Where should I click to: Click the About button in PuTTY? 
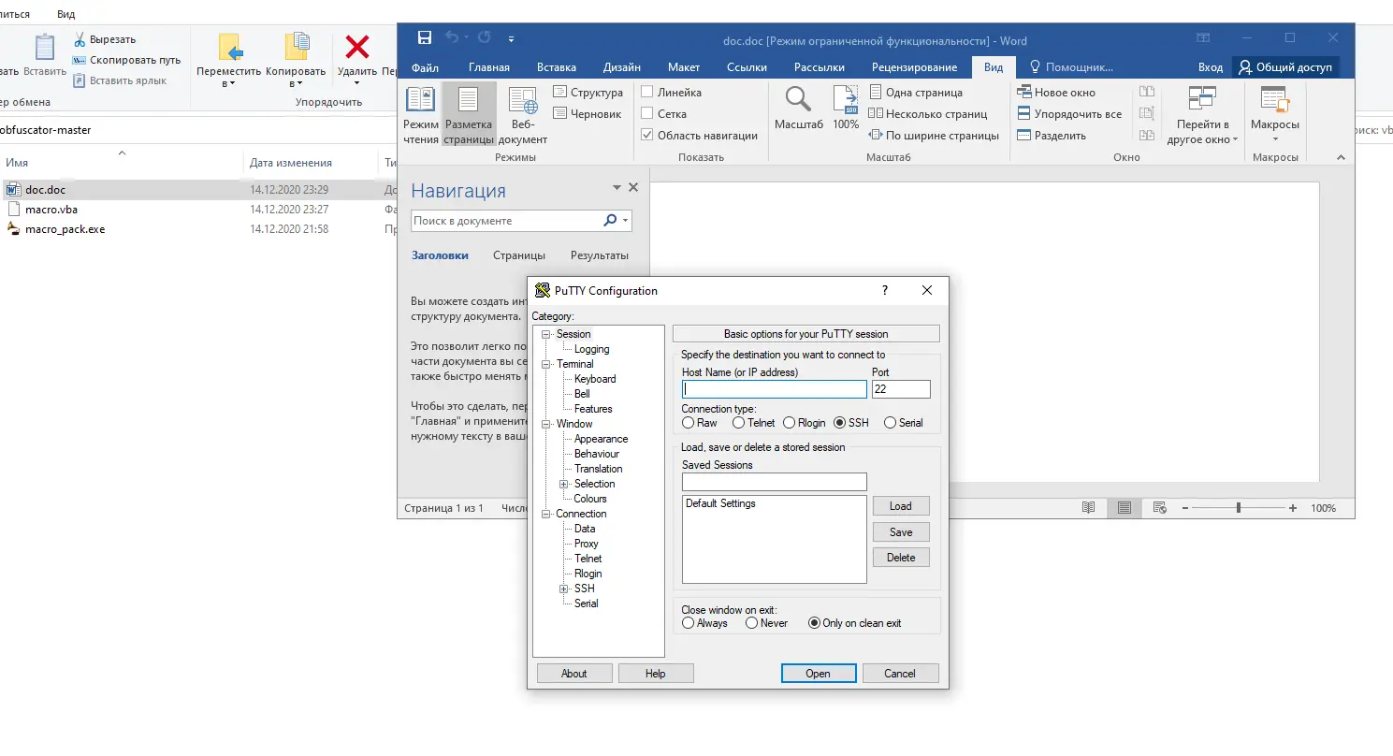point(574,674)
